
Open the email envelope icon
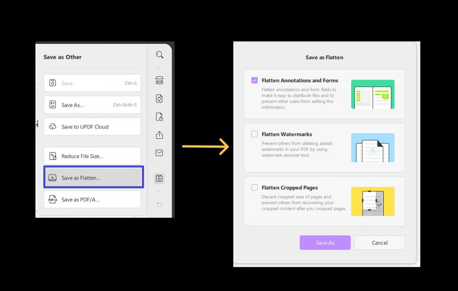[159, 153]
